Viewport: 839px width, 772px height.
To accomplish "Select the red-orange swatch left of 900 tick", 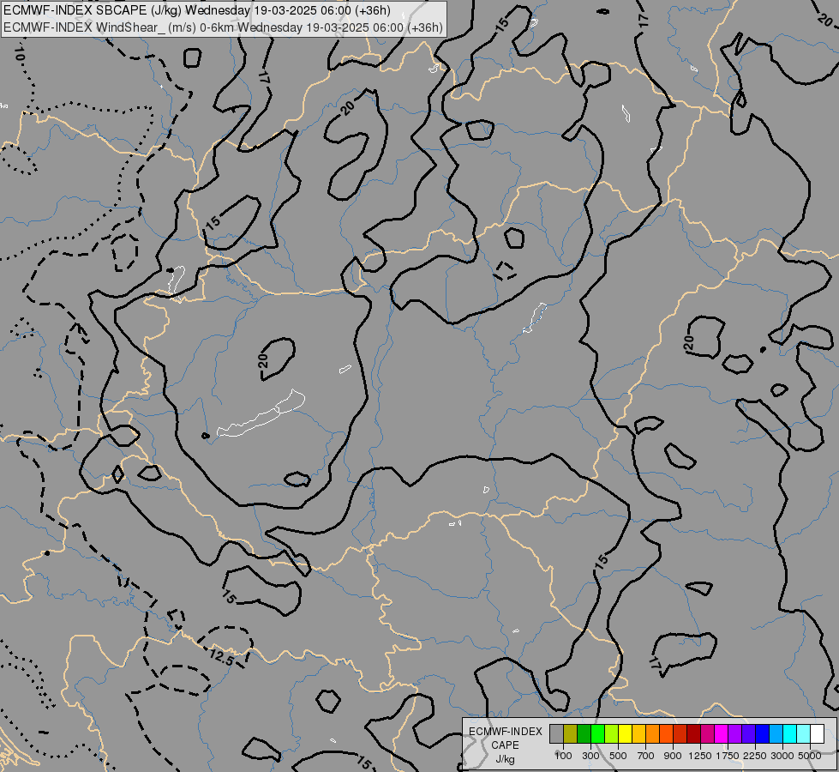I will tap(666, 734).
